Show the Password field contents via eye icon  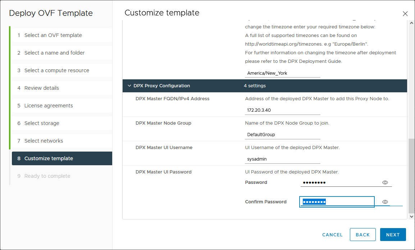click(385, 182)
